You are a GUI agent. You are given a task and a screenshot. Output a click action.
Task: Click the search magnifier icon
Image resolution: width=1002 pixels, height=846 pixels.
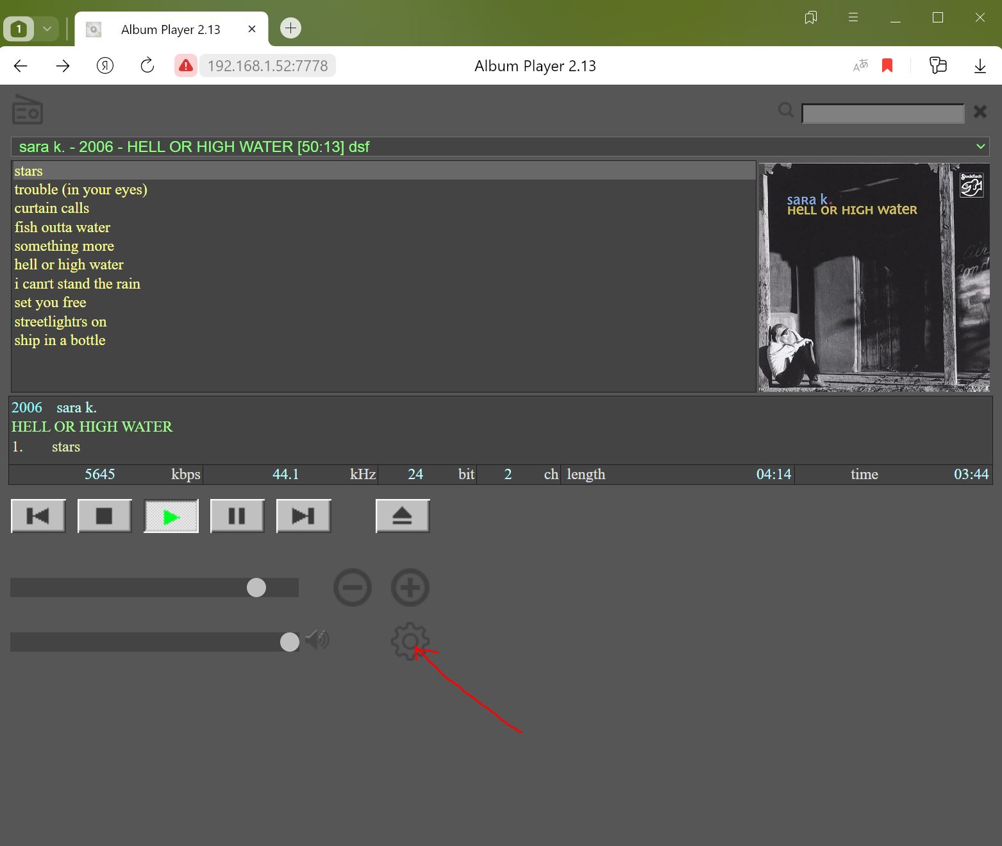pyautogui.click(x=785, y=110)
